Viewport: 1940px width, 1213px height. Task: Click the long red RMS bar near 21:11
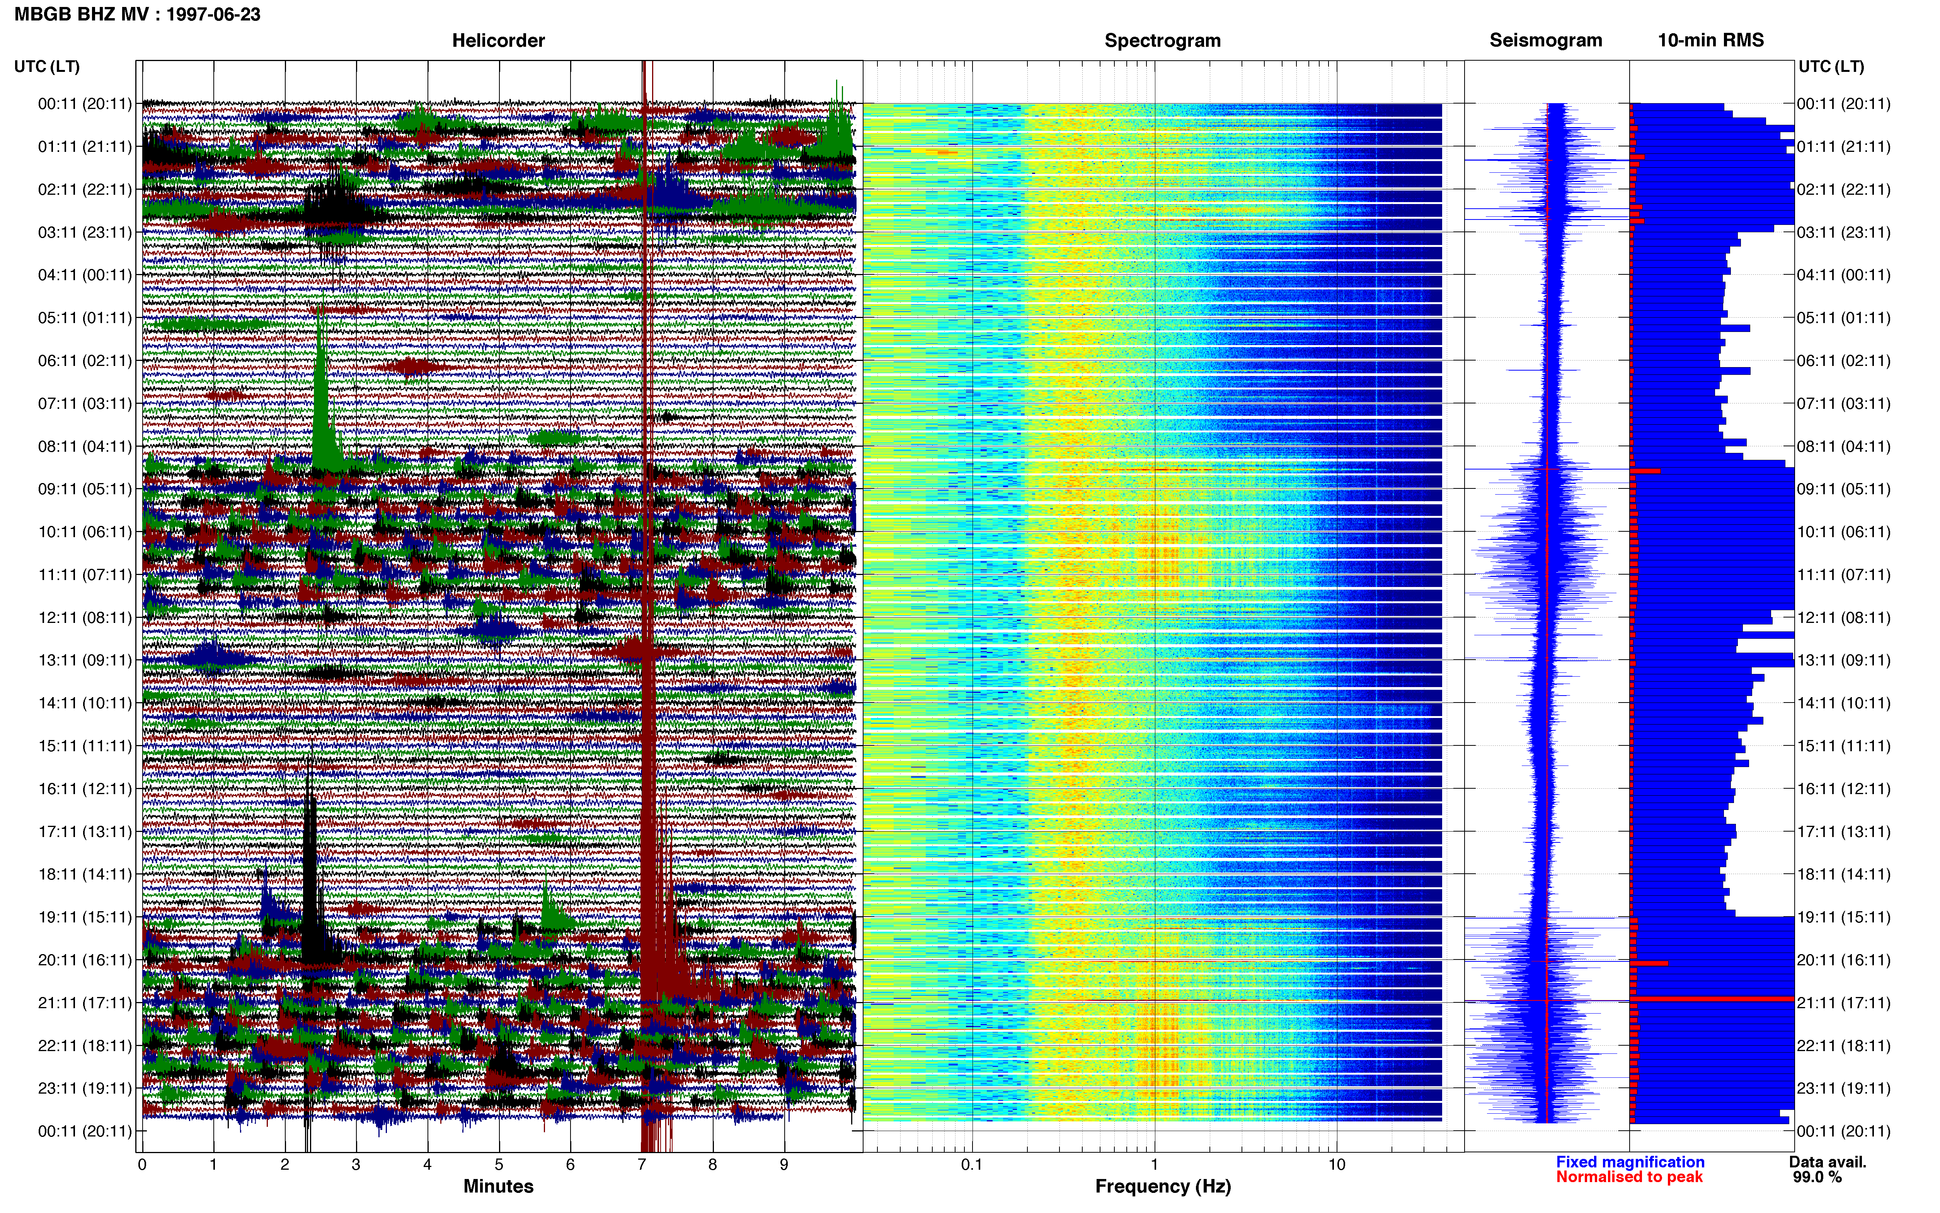click(x=1712, y=999)
